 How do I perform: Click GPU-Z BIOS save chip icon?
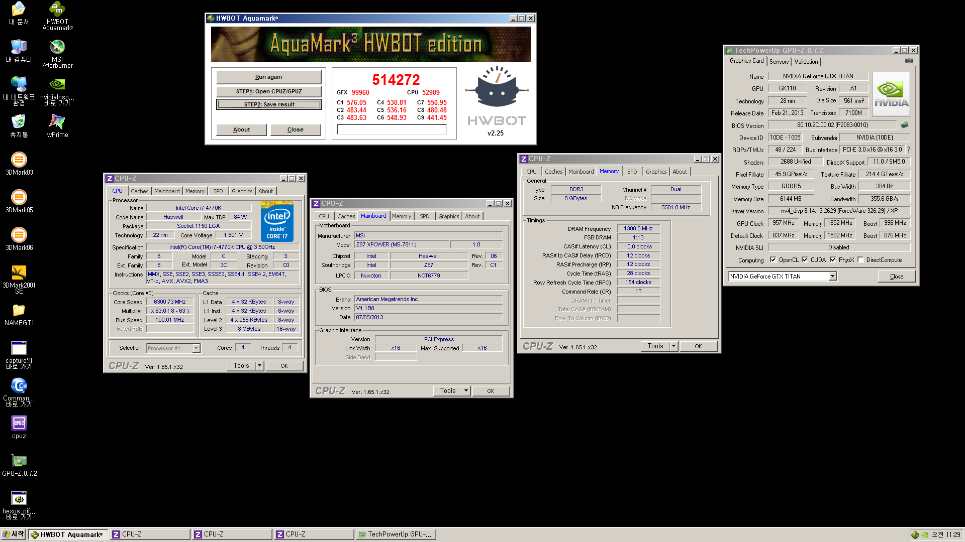pyautogui.click(x=905, y=125)
